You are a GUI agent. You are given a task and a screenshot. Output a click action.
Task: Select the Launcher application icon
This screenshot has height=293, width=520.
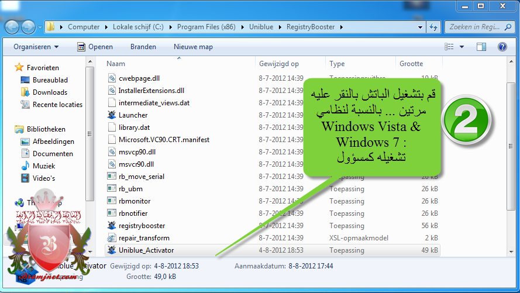112,115
